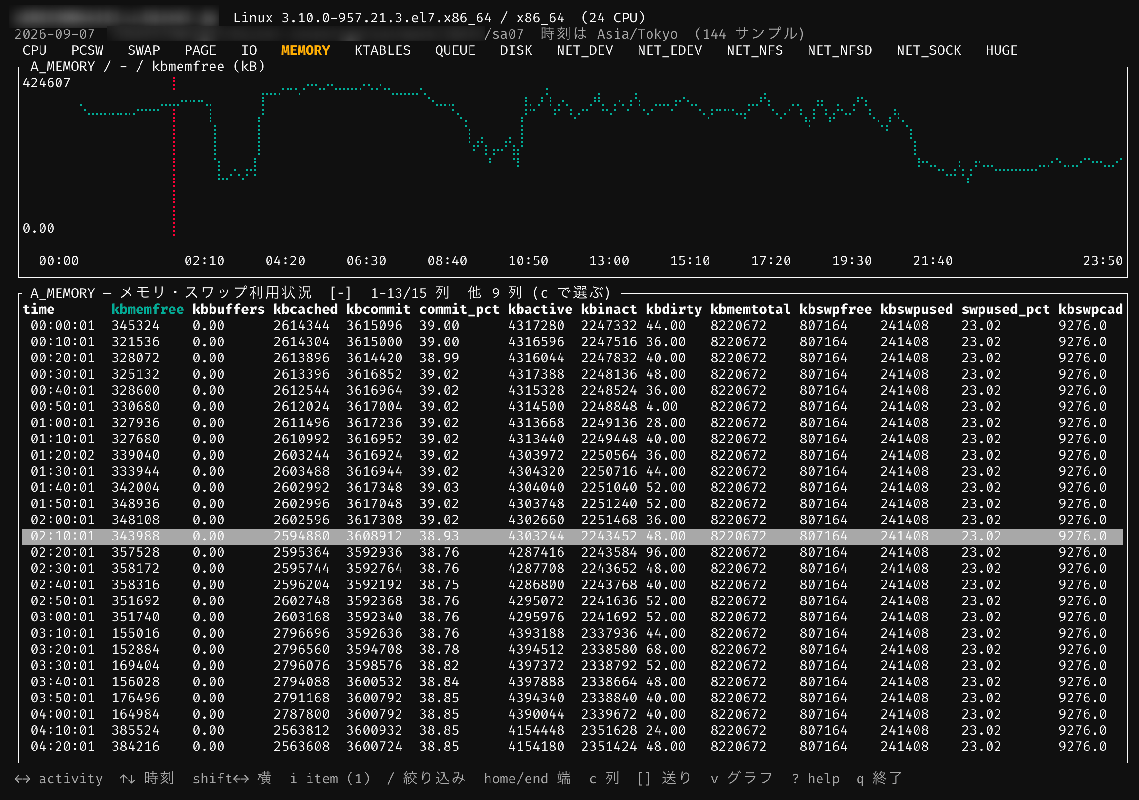1139x800 pixels.
Task: Switch to NET_EDEV tab
Action: pyautogui.click(x=669, y=50)
